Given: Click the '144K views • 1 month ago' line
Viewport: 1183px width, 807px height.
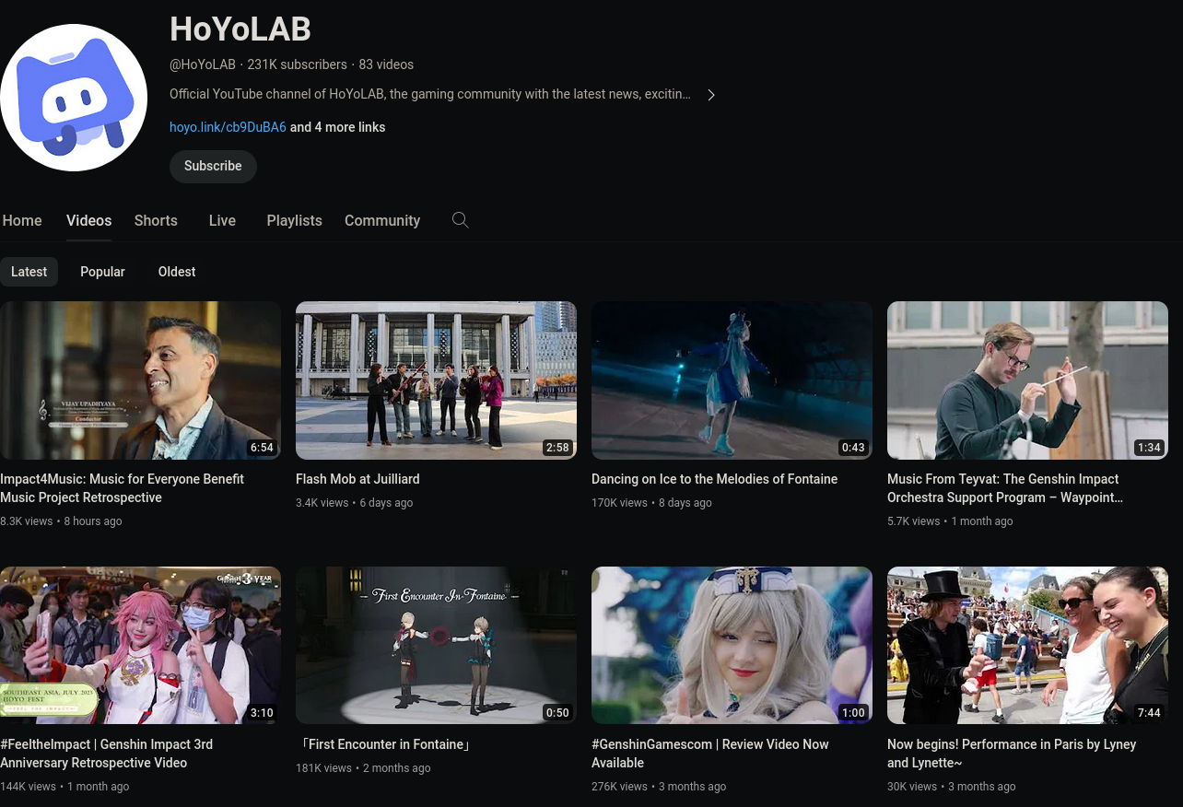Looking at the screenshot, I should (64, 787).
